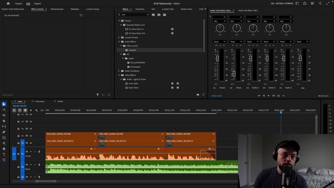
Task: Open the Export workspace
Action: (38, 3)
